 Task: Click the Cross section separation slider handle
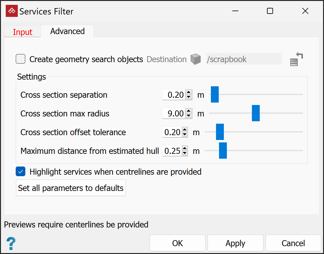tap(214, 94)
